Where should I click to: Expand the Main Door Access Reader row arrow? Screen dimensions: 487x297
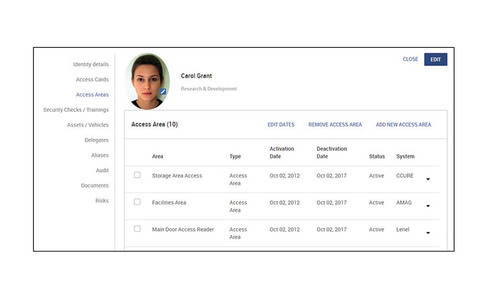[x=428, y=233]
